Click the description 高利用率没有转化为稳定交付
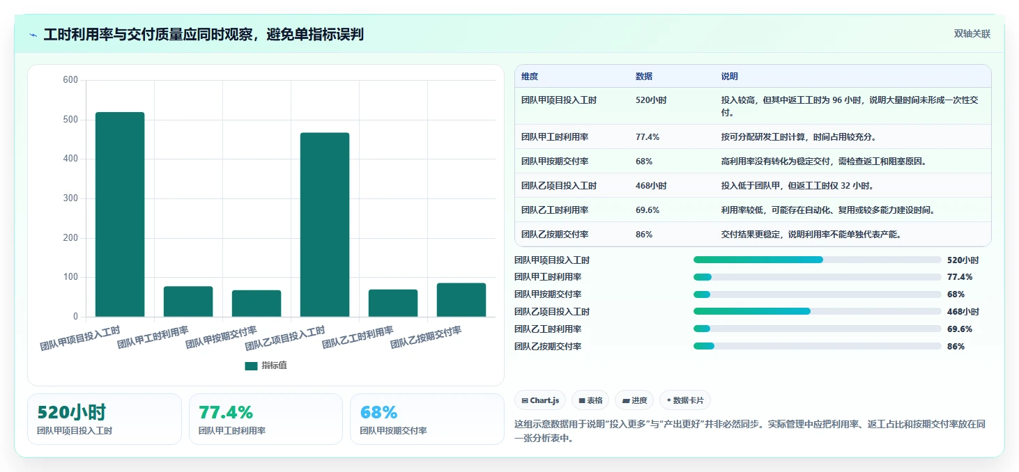1019x472 pixels. tap(824, 162)
